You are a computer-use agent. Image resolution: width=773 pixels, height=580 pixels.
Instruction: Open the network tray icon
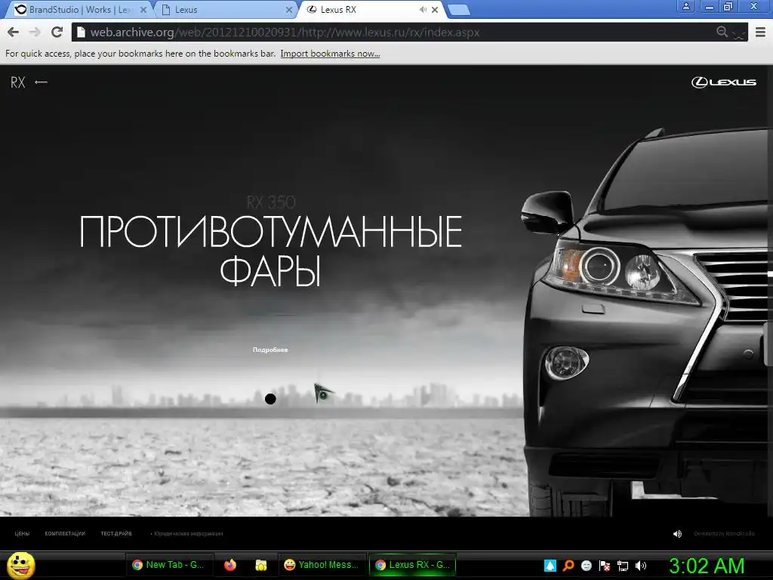click(x=623, y=566)
